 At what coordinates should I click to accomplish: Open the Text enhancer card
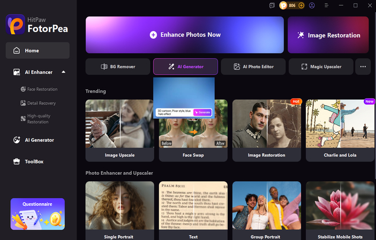(193, 211)
